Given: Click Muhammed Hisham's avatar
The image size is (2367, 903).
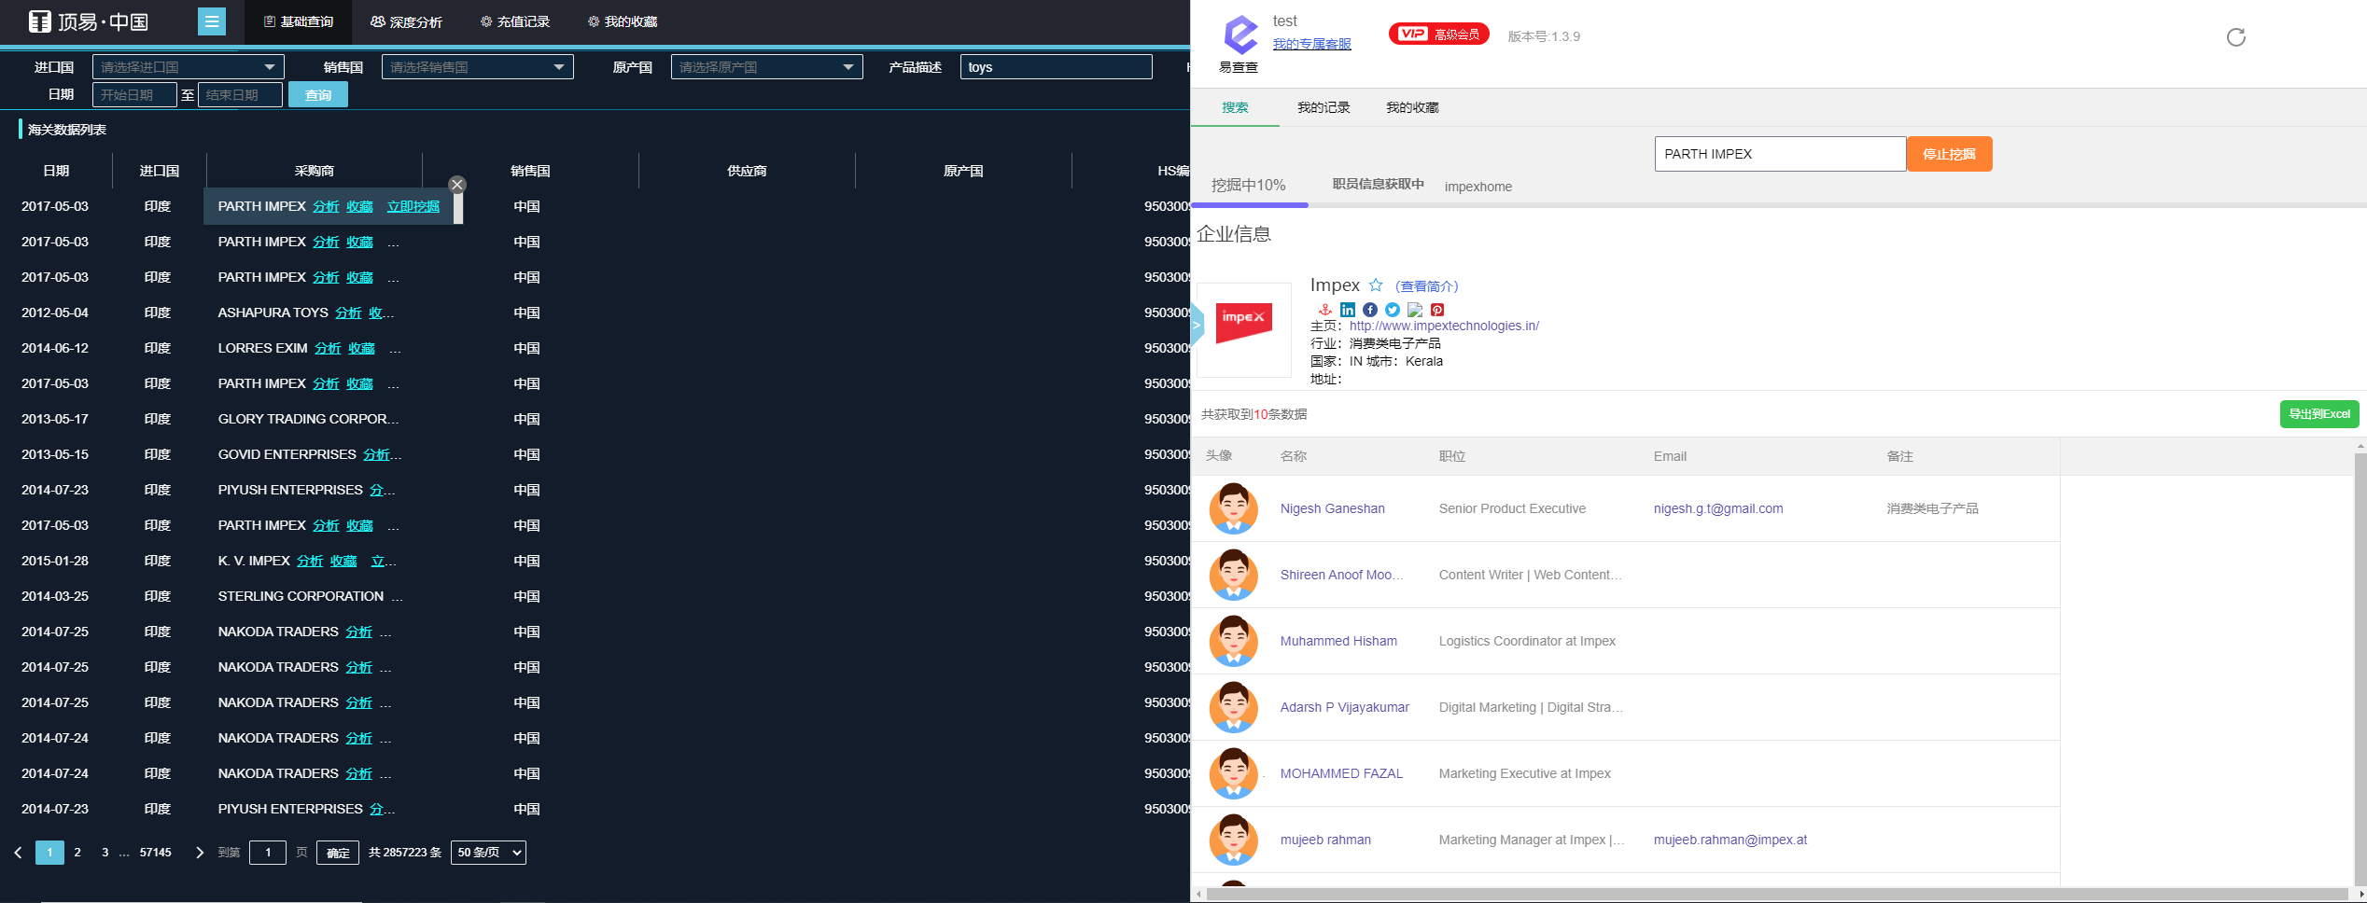Looking at the screenshot, I should click(x=1234, y=641).
